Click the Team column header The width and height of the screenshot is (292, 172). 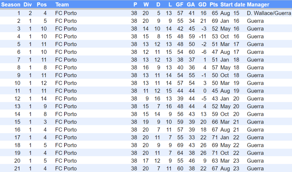[x=62, y=5]
